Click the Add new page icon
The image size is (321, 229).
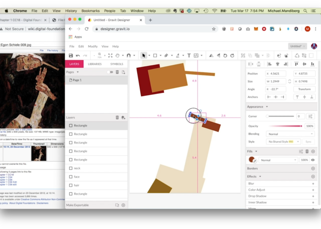(x=123, y=72)
